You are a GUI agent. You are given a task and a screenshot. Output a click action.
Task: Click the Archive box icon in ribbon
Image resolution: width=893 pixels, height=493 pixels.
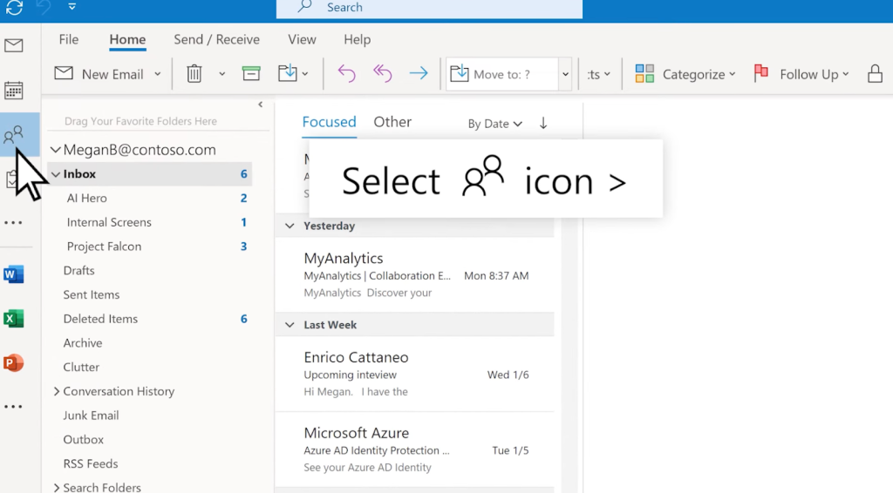251,74
